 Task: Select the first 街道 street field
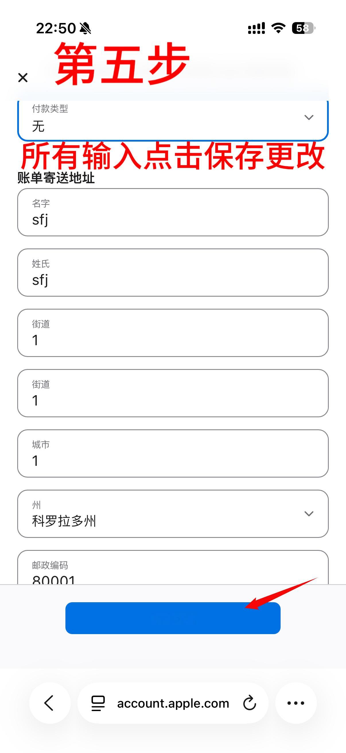[173, 333]
